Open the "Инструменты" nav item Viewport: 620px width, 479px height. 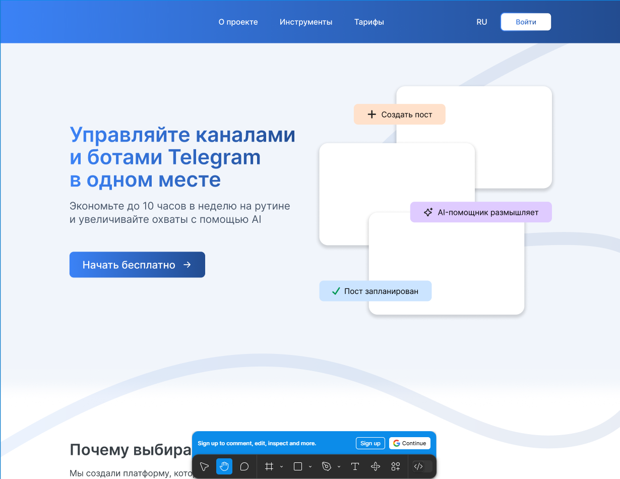(306, 22)
